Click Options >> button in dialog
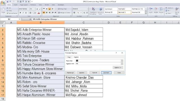The height and width of the screenshot is (101, 180). coord(118,68)
